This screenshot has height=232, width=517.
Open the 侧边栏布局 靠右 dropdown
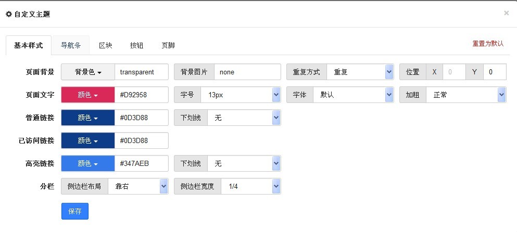(138, 187)
